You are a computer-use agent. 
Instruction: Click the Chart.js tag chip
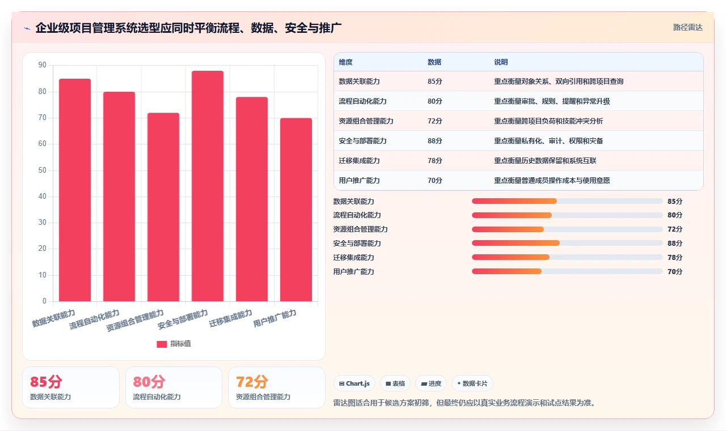(x=354, y=383)
